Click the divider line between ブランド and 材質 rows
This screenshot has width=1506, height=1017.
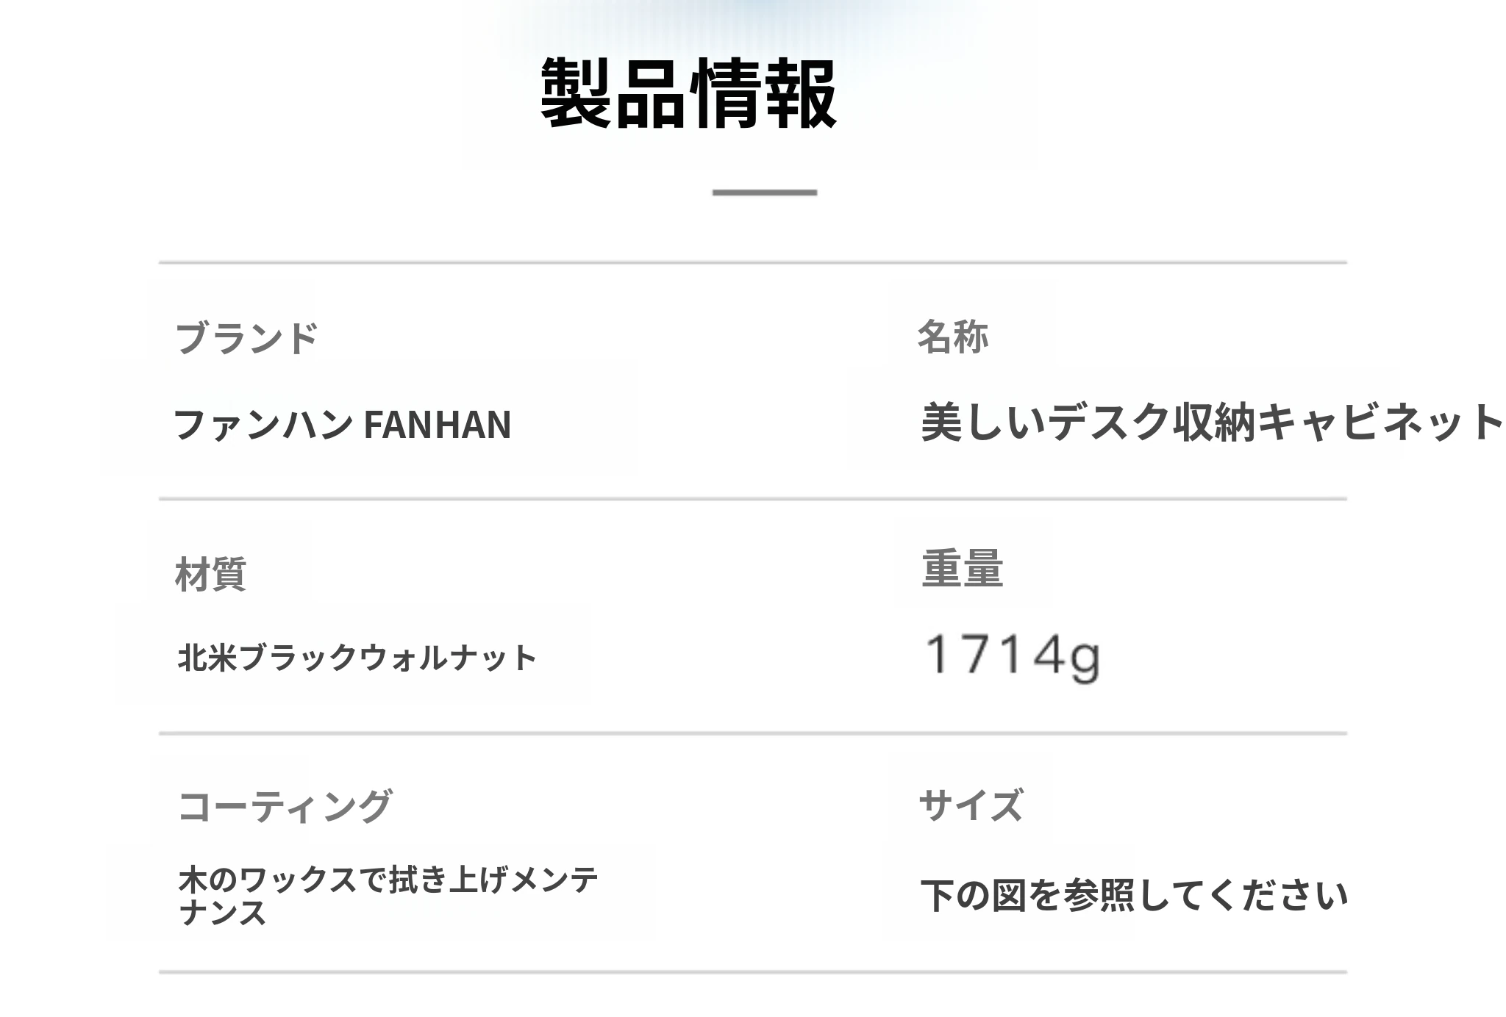click(752, 499)
